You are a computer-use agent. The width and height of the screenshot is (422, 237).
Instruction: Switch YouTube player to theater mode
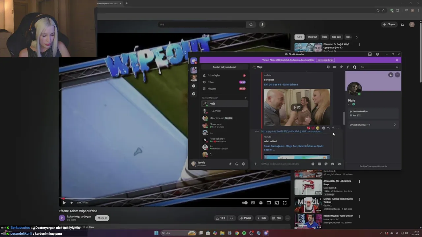[x=269, y=203]
